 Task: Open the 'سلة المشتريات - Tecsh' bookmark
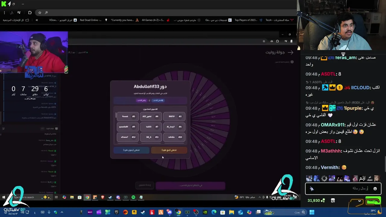[280, 20]
